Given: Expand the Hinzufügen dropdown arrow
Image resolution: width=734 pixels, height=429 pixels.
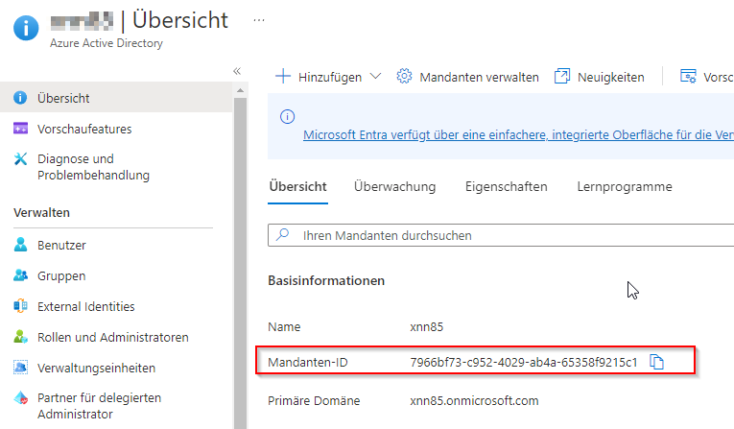Looking at the screenshot, I should tap(375, 77).
